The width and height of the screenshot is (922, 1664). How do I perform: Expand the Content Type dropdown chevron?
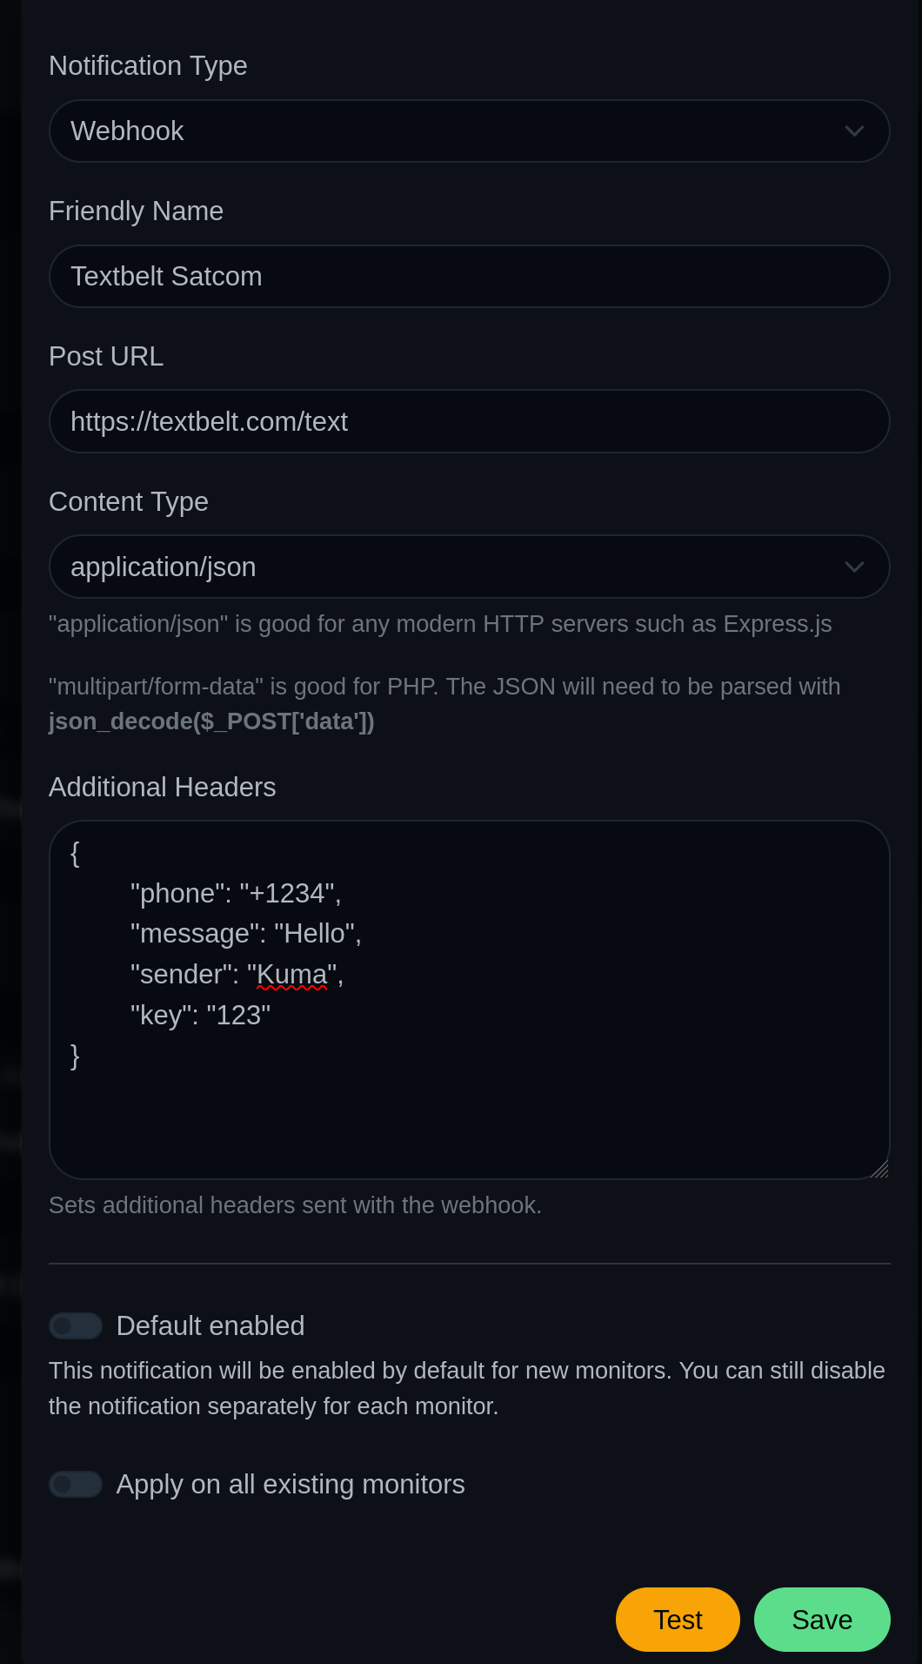coord(856,567)
